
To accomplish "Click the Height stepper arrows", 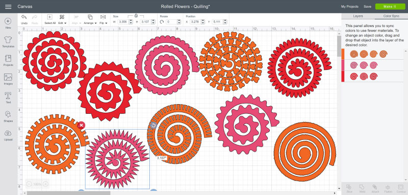I will tap(154, 22).
